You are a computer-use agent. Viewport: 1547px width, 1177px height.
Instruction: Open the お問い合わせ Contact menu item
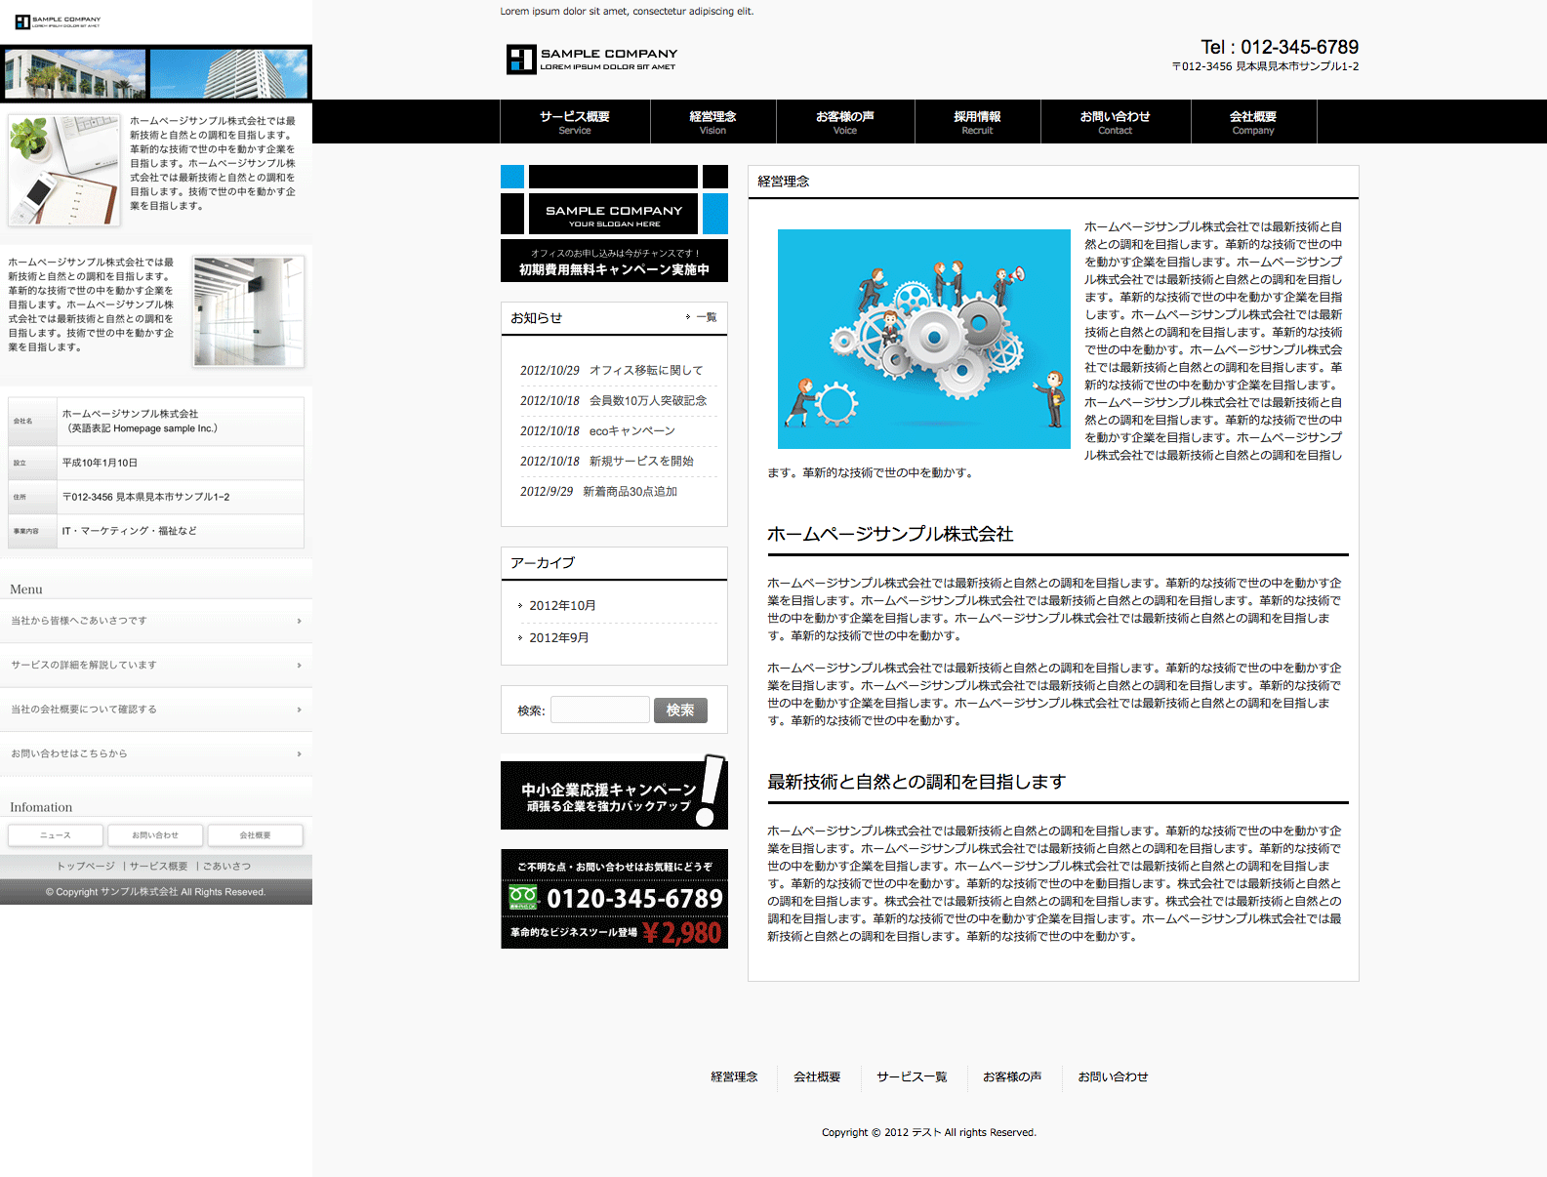pyautogui.click(x=1115, y=122)
